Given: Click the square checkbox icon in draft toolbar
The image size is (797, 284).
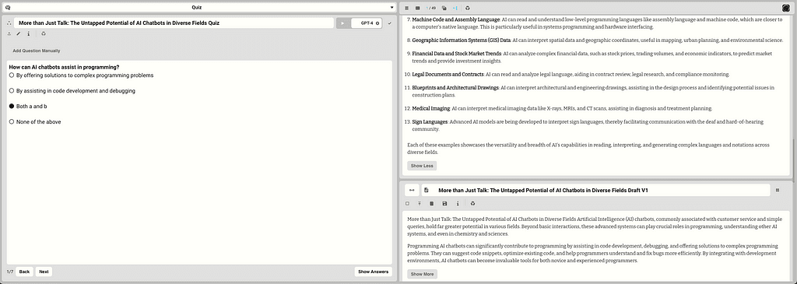Looking at the screenshot, I should point(407,204).
